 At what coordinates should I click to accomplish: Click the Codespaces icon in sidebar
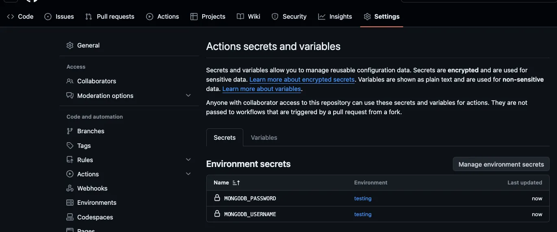pos(70,217)
